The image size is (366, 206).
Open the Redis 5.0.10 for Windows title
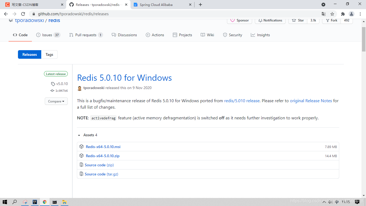(x=125, y=78)
